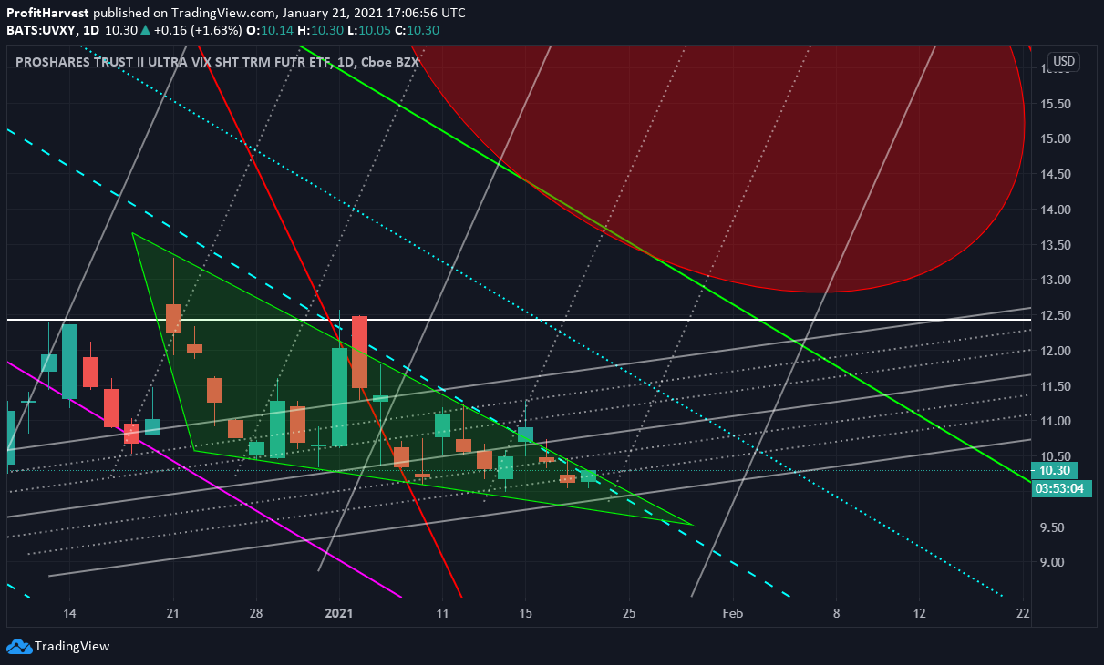Click the C:10.30 close value
This screenshot has width=1104, height=665.
(x=417, y=30)
